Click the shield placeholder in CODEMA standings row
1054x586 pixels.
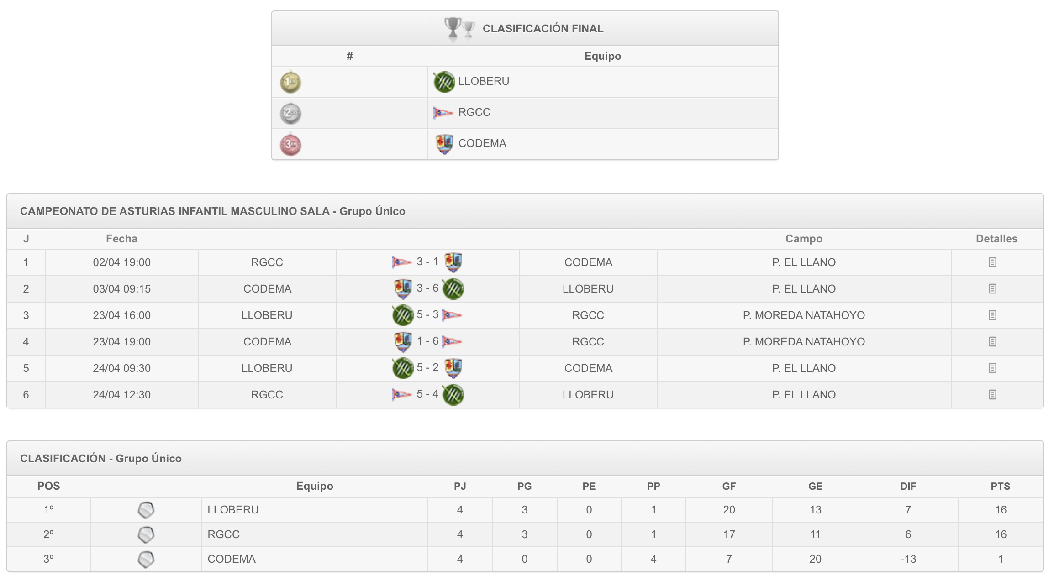pyautogui.click(x=146, y=560)
